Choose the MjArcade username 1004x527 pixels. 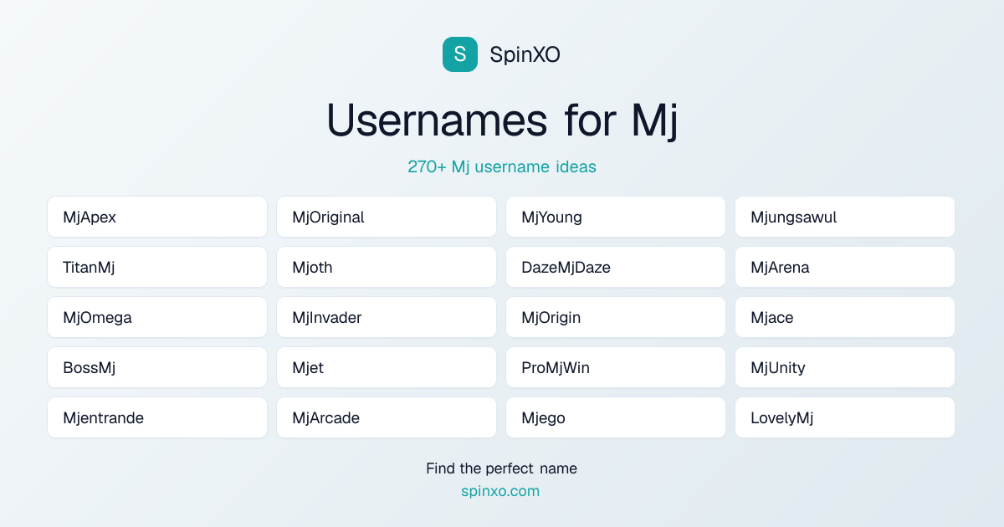(x=387, y=417)
